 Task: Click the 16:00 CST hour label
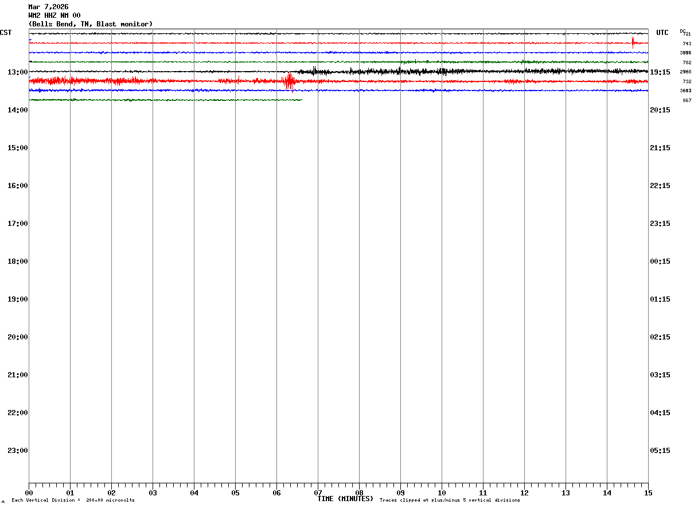coord(18,186)
